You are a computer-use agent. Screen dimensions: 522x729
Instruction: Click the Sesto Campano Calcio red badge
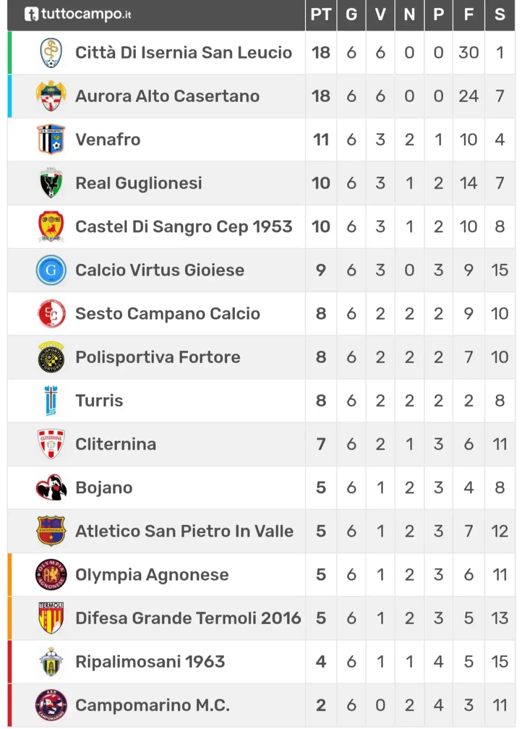pyautogui.click(x=51, y=314)
